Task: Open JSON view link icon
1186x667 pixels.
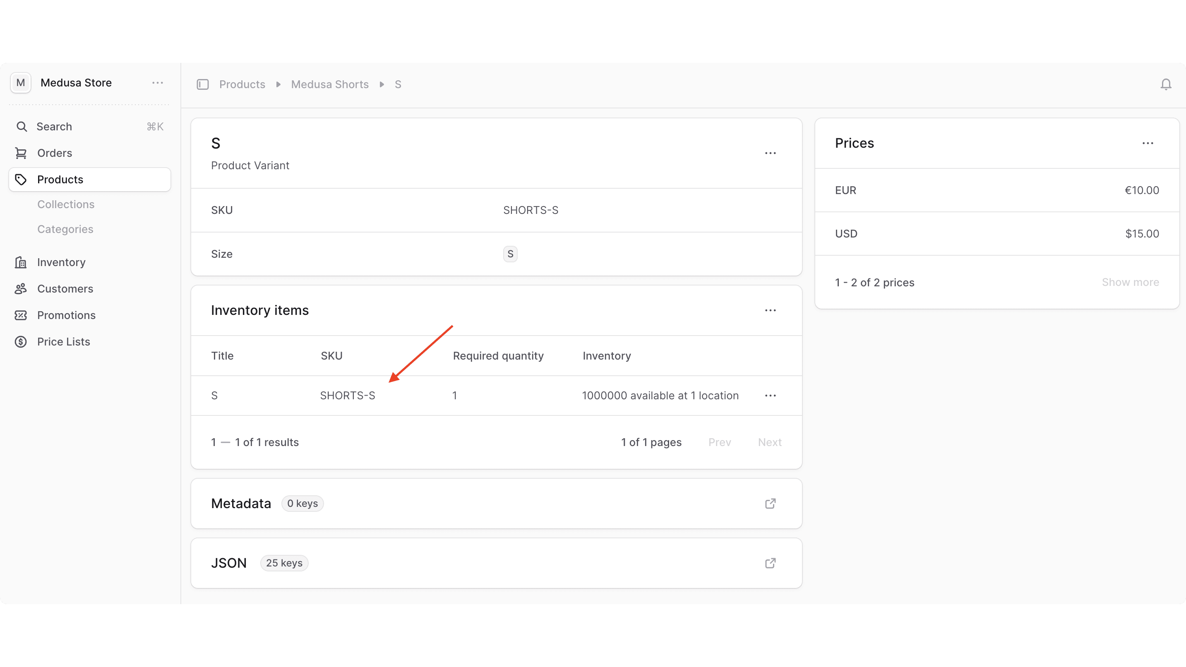Action: coord(770,563)
